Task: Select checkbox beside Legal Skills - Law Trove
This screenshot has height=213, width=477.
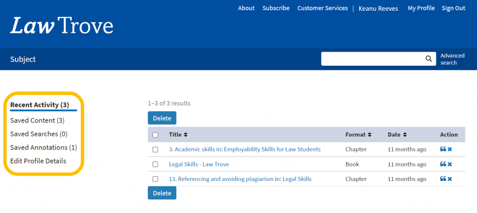Action: [x=156, y=165]
